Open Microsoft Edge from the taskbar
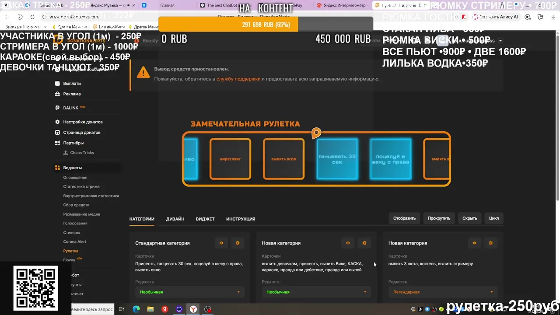The height and width of the screenshot is (315, 560). [136, 309]
